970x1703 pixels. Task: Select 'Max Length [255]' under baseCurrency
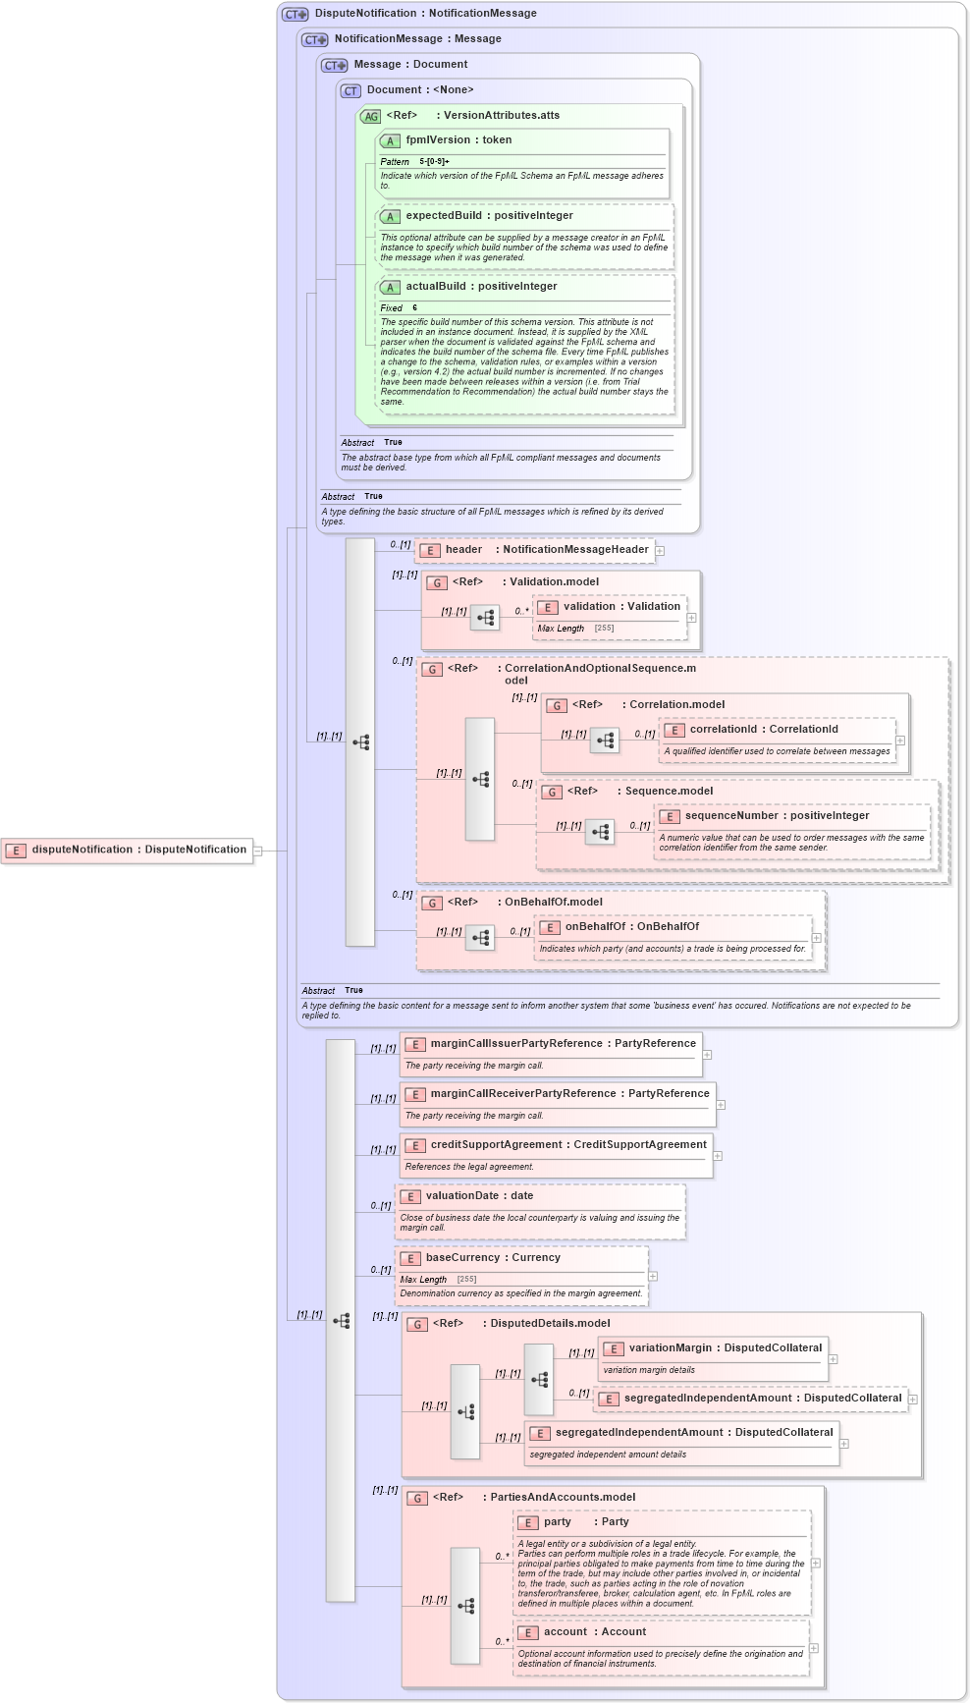[438, 1280]
